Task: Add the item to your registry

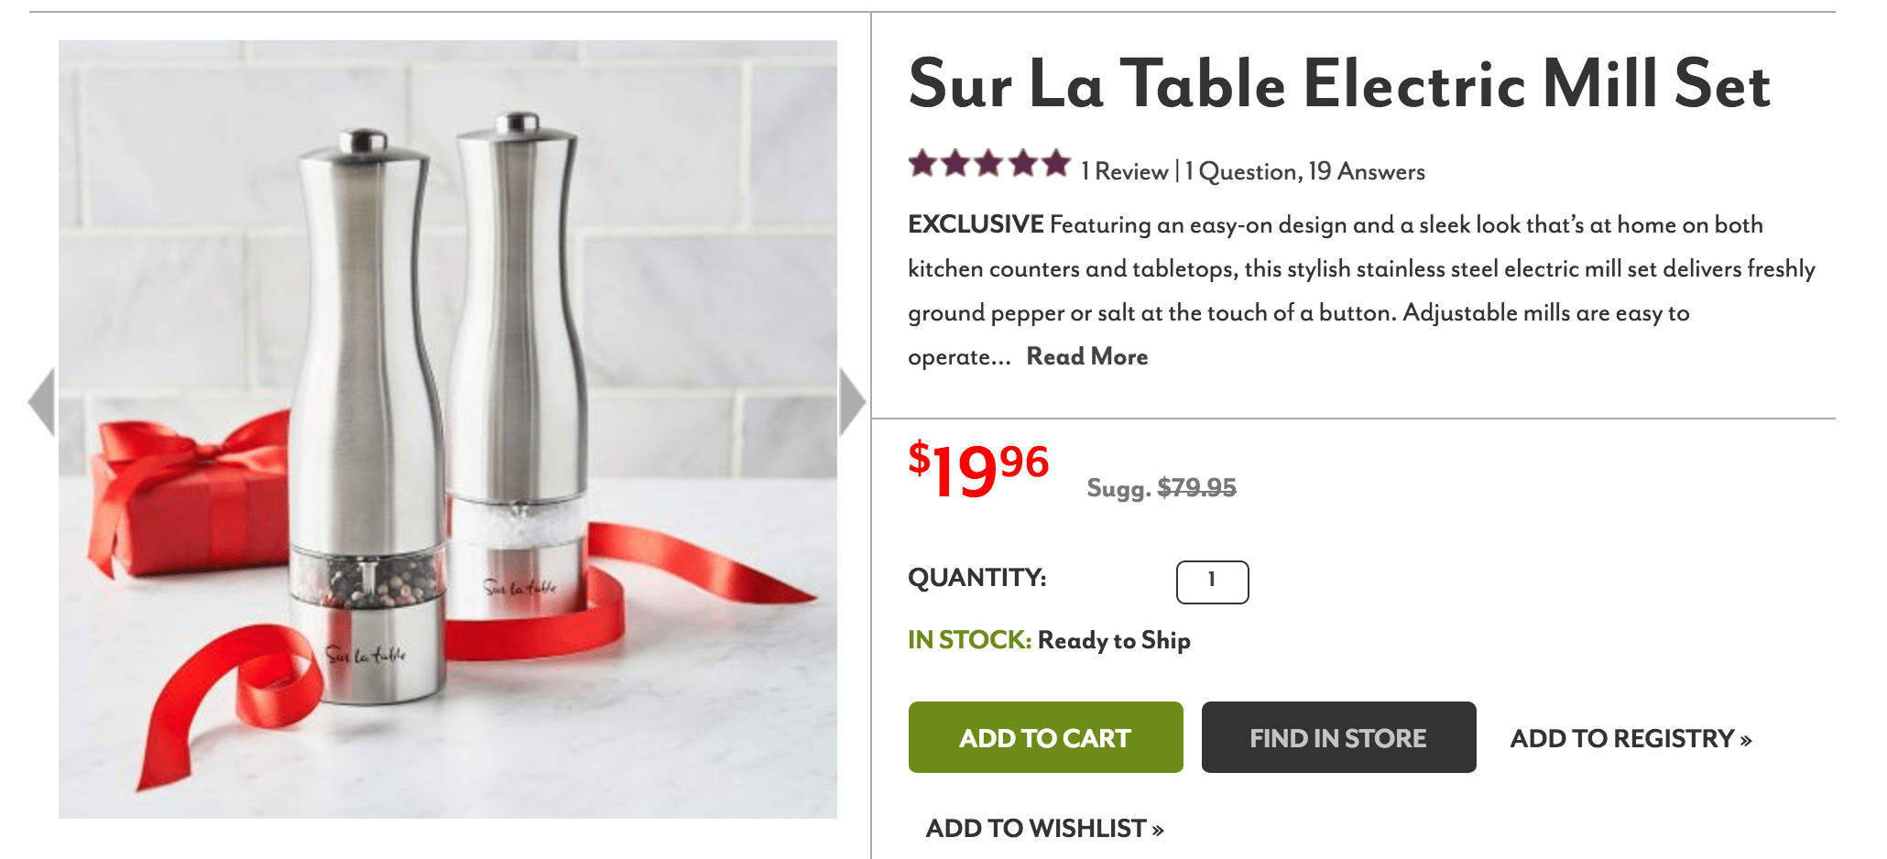Action: pos(1630,737)
